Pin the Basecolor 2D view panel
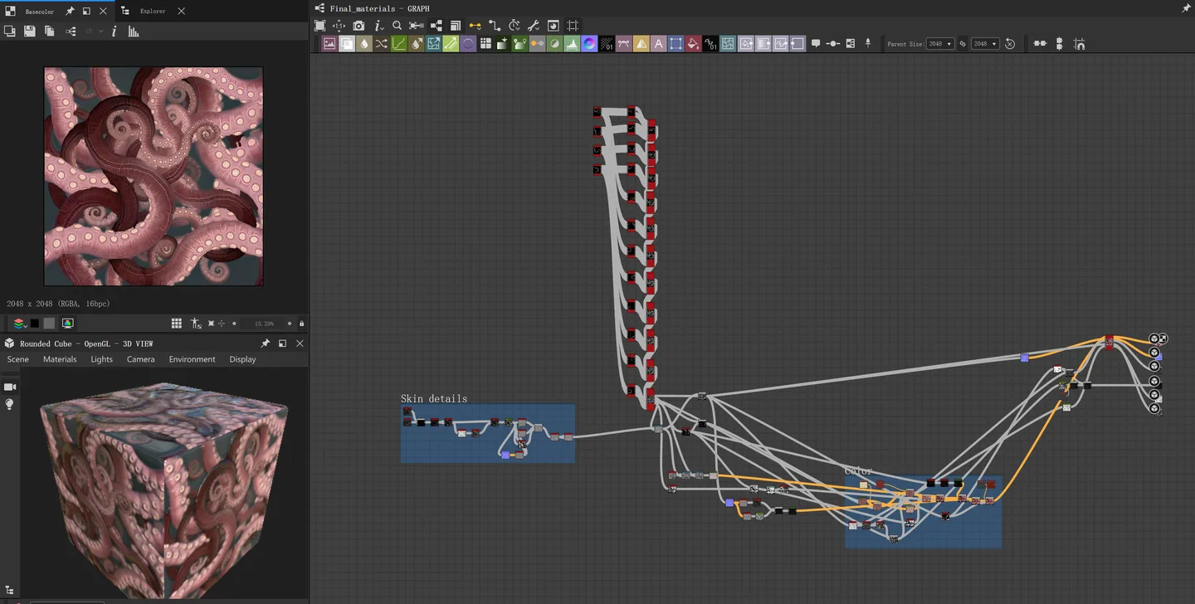The image size is (1195, 604). pos(70,12)
